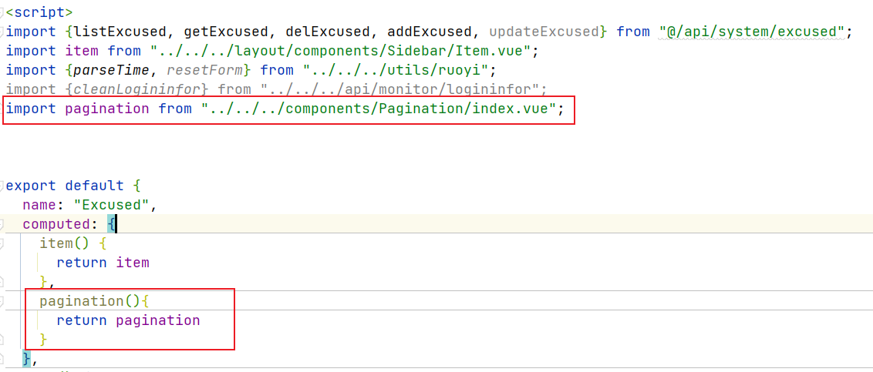Click the export keyword

click(31, 185)
